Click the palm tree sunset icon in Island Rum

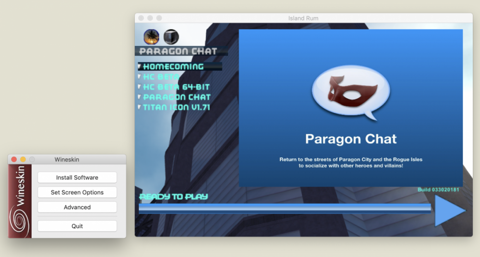[x=151, y=37]
